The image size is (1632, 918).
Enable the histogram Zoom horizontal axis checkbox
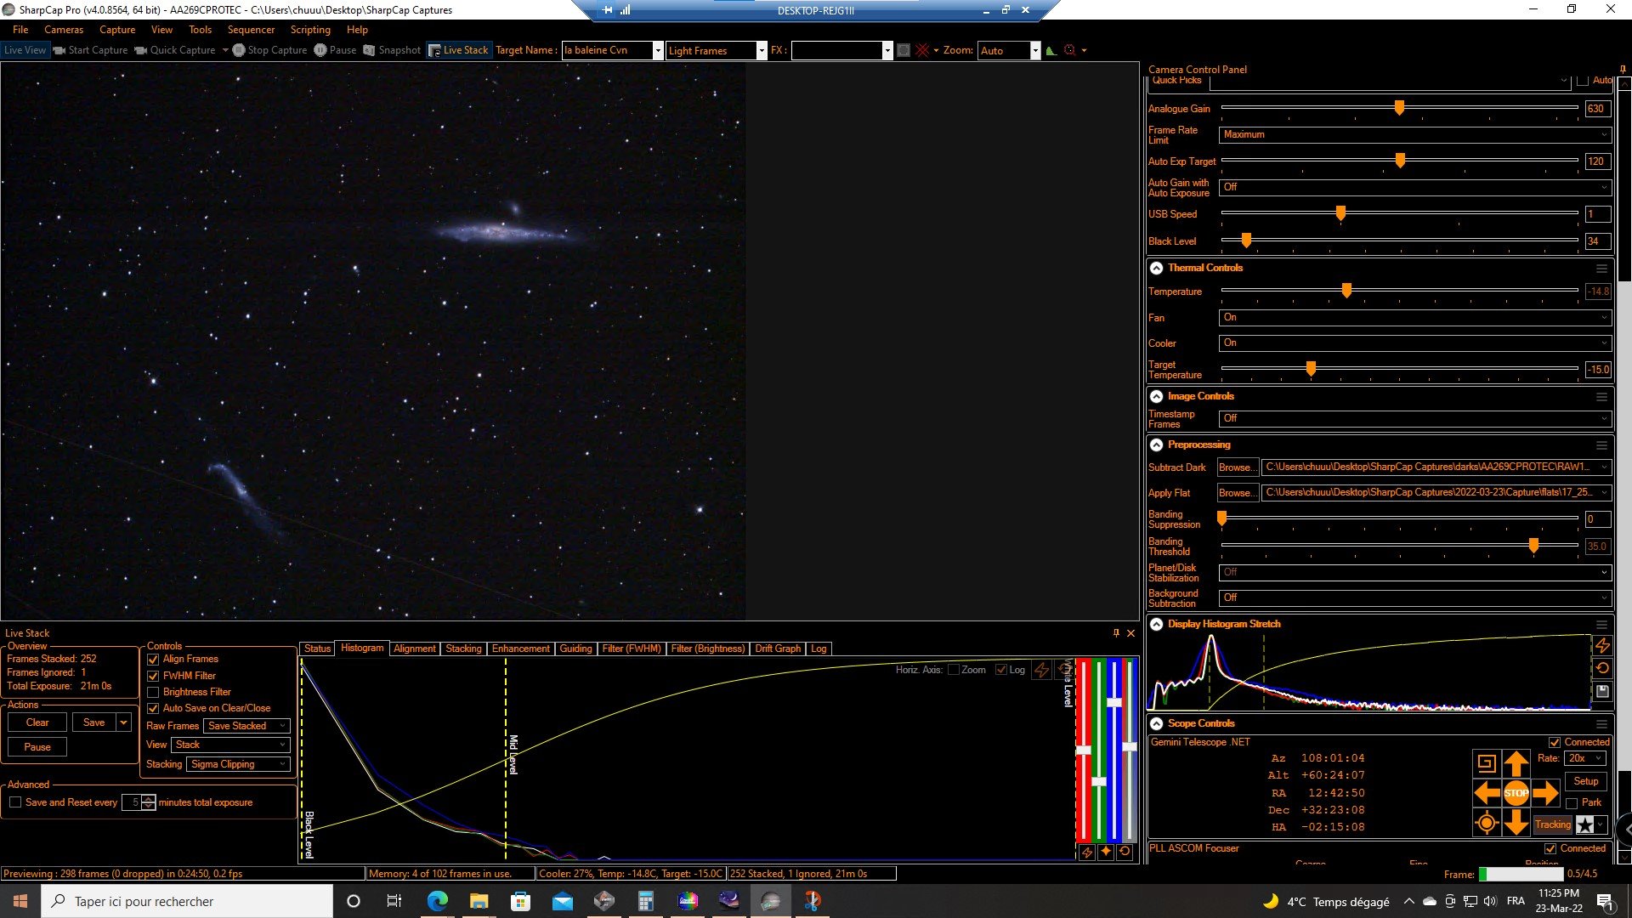[x=954, y=670]
